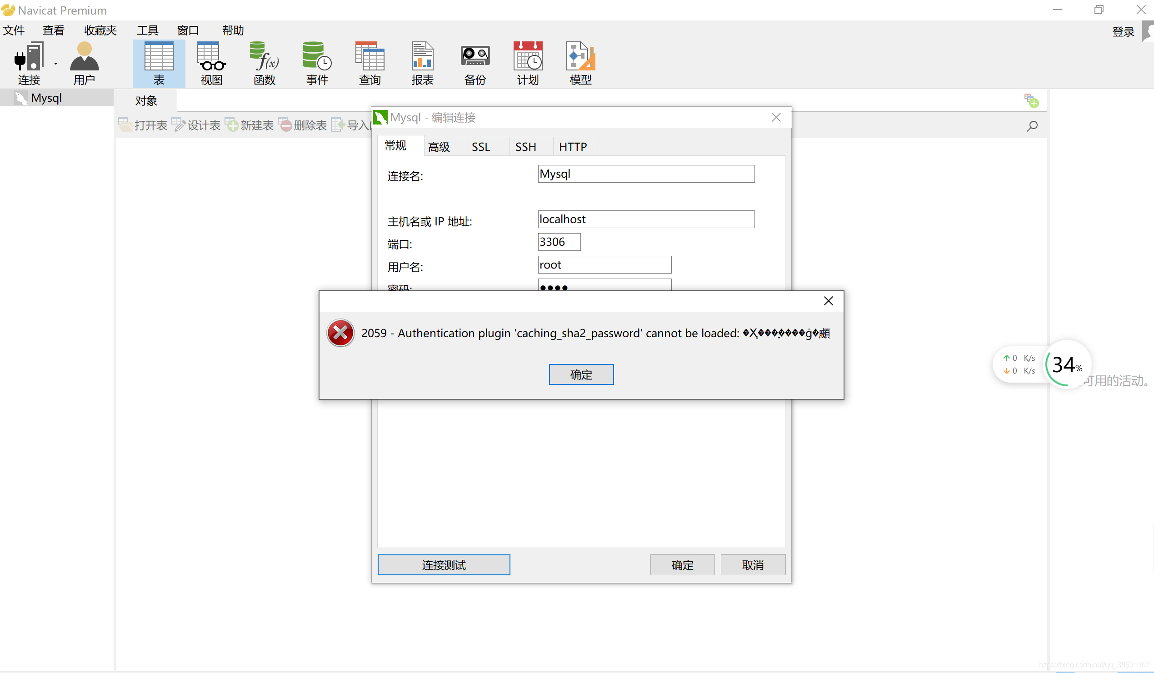The width and height of the screenshot is (1154, 673).
Task: Click Open Table (打开表) button
Action: coord(143,125)
